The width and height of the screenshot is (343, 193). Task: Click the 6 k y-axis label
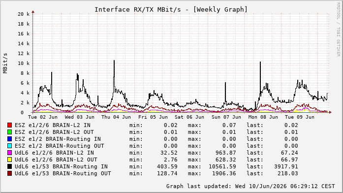[x=26, y=83]
